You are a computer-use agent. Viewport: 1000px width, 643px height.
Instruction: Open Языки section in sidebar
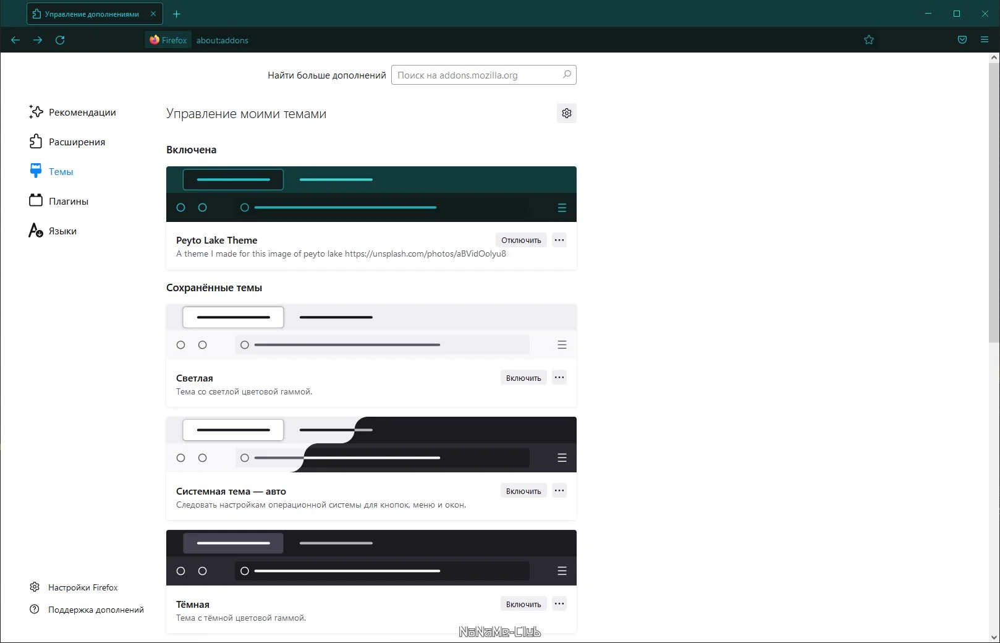tap(53, 231)
